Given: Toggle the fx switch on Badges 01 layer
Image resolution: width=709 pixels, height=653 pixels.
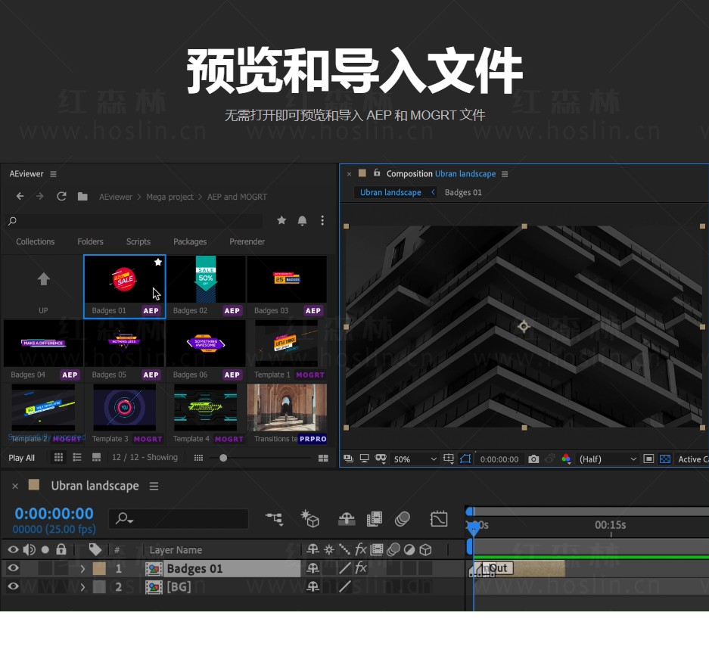Looking at the screenshot, I should tap(361, 568).
